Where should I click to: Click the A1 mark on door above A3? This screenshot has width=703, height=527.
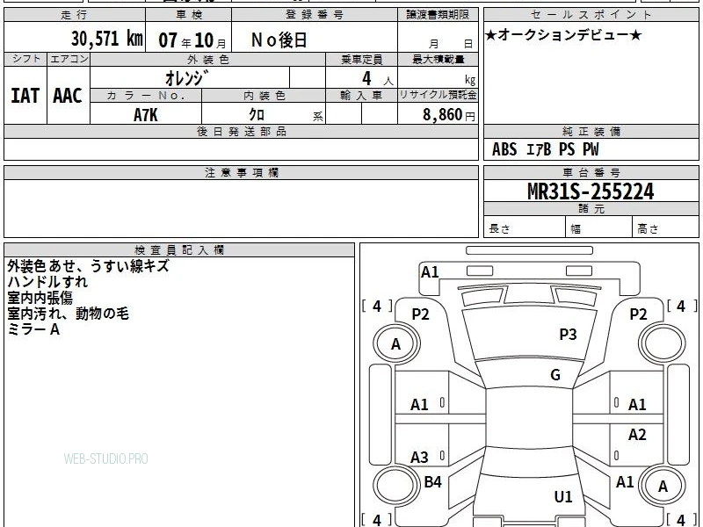coord(419,405)
